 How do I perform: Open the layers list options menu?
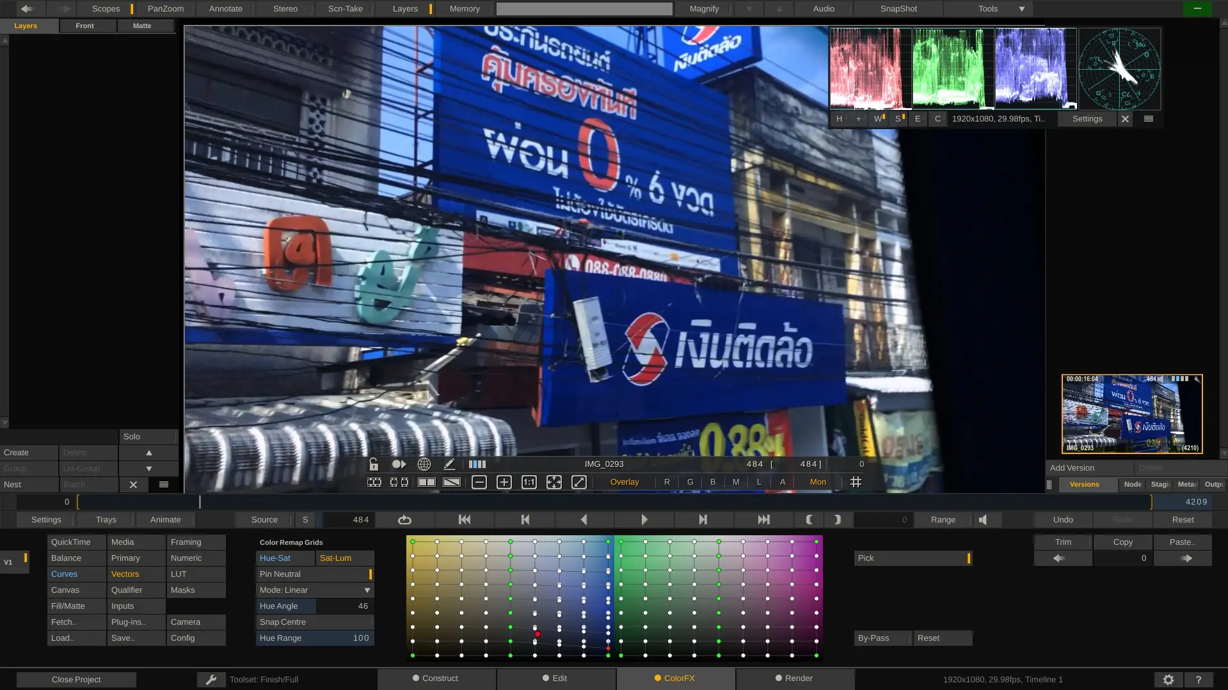tap(164, 485)
